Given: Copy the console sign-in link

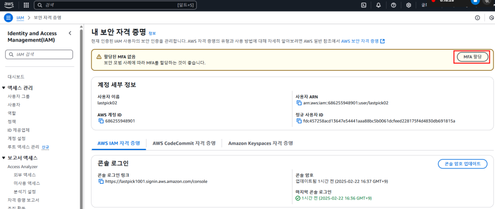Looking at the screenshot, I should click(x=101, y=181).
